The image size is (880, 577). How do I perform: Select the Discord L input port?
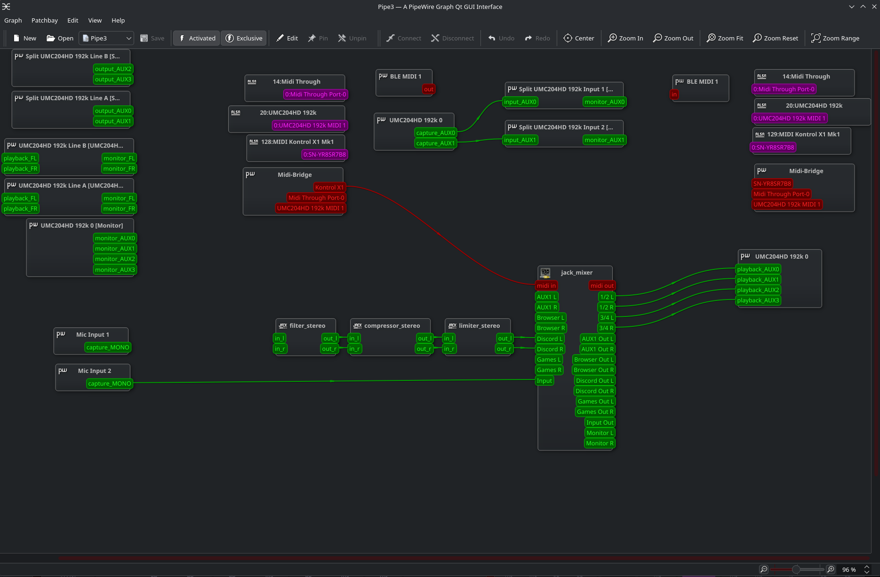click(x=550, y=339)
